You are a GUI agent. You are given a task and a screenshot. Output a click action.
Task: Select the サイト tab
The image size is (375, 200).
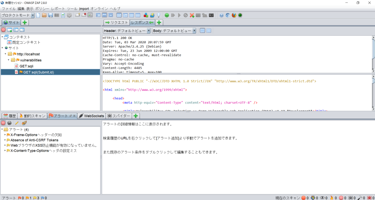(x=11, y=22)
